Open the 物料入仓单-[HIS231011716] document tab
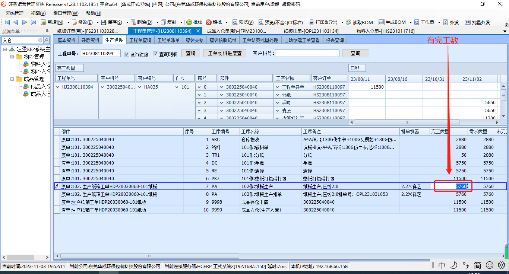Viewport: 509px width, 274px height. coord(385,31)
